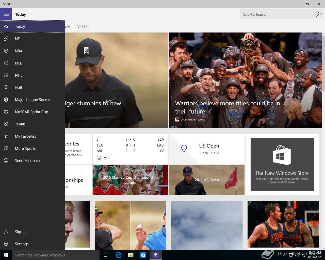Click the Settings gear icon
This screenshot has width=325, height=260.
[x=6, y=244]
